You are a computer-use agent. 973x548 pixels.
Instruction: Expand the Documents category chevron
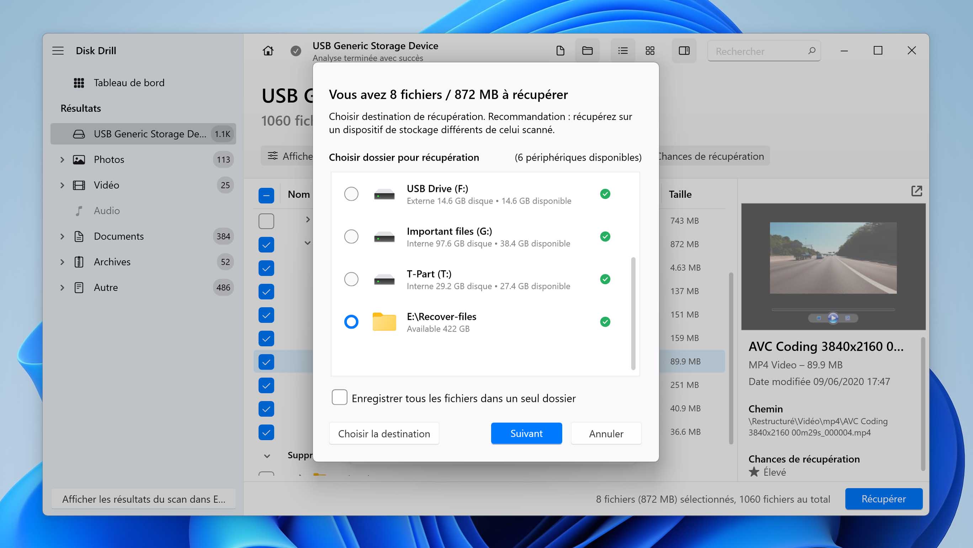point(62,236)
